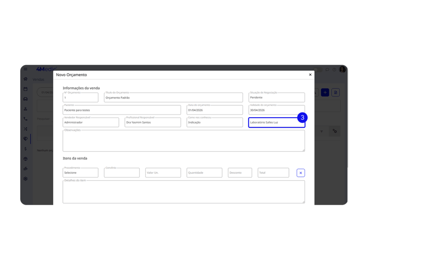Open the calendar icon in sidebar
The width and height of the screenshot is (434, 253).
25,89
